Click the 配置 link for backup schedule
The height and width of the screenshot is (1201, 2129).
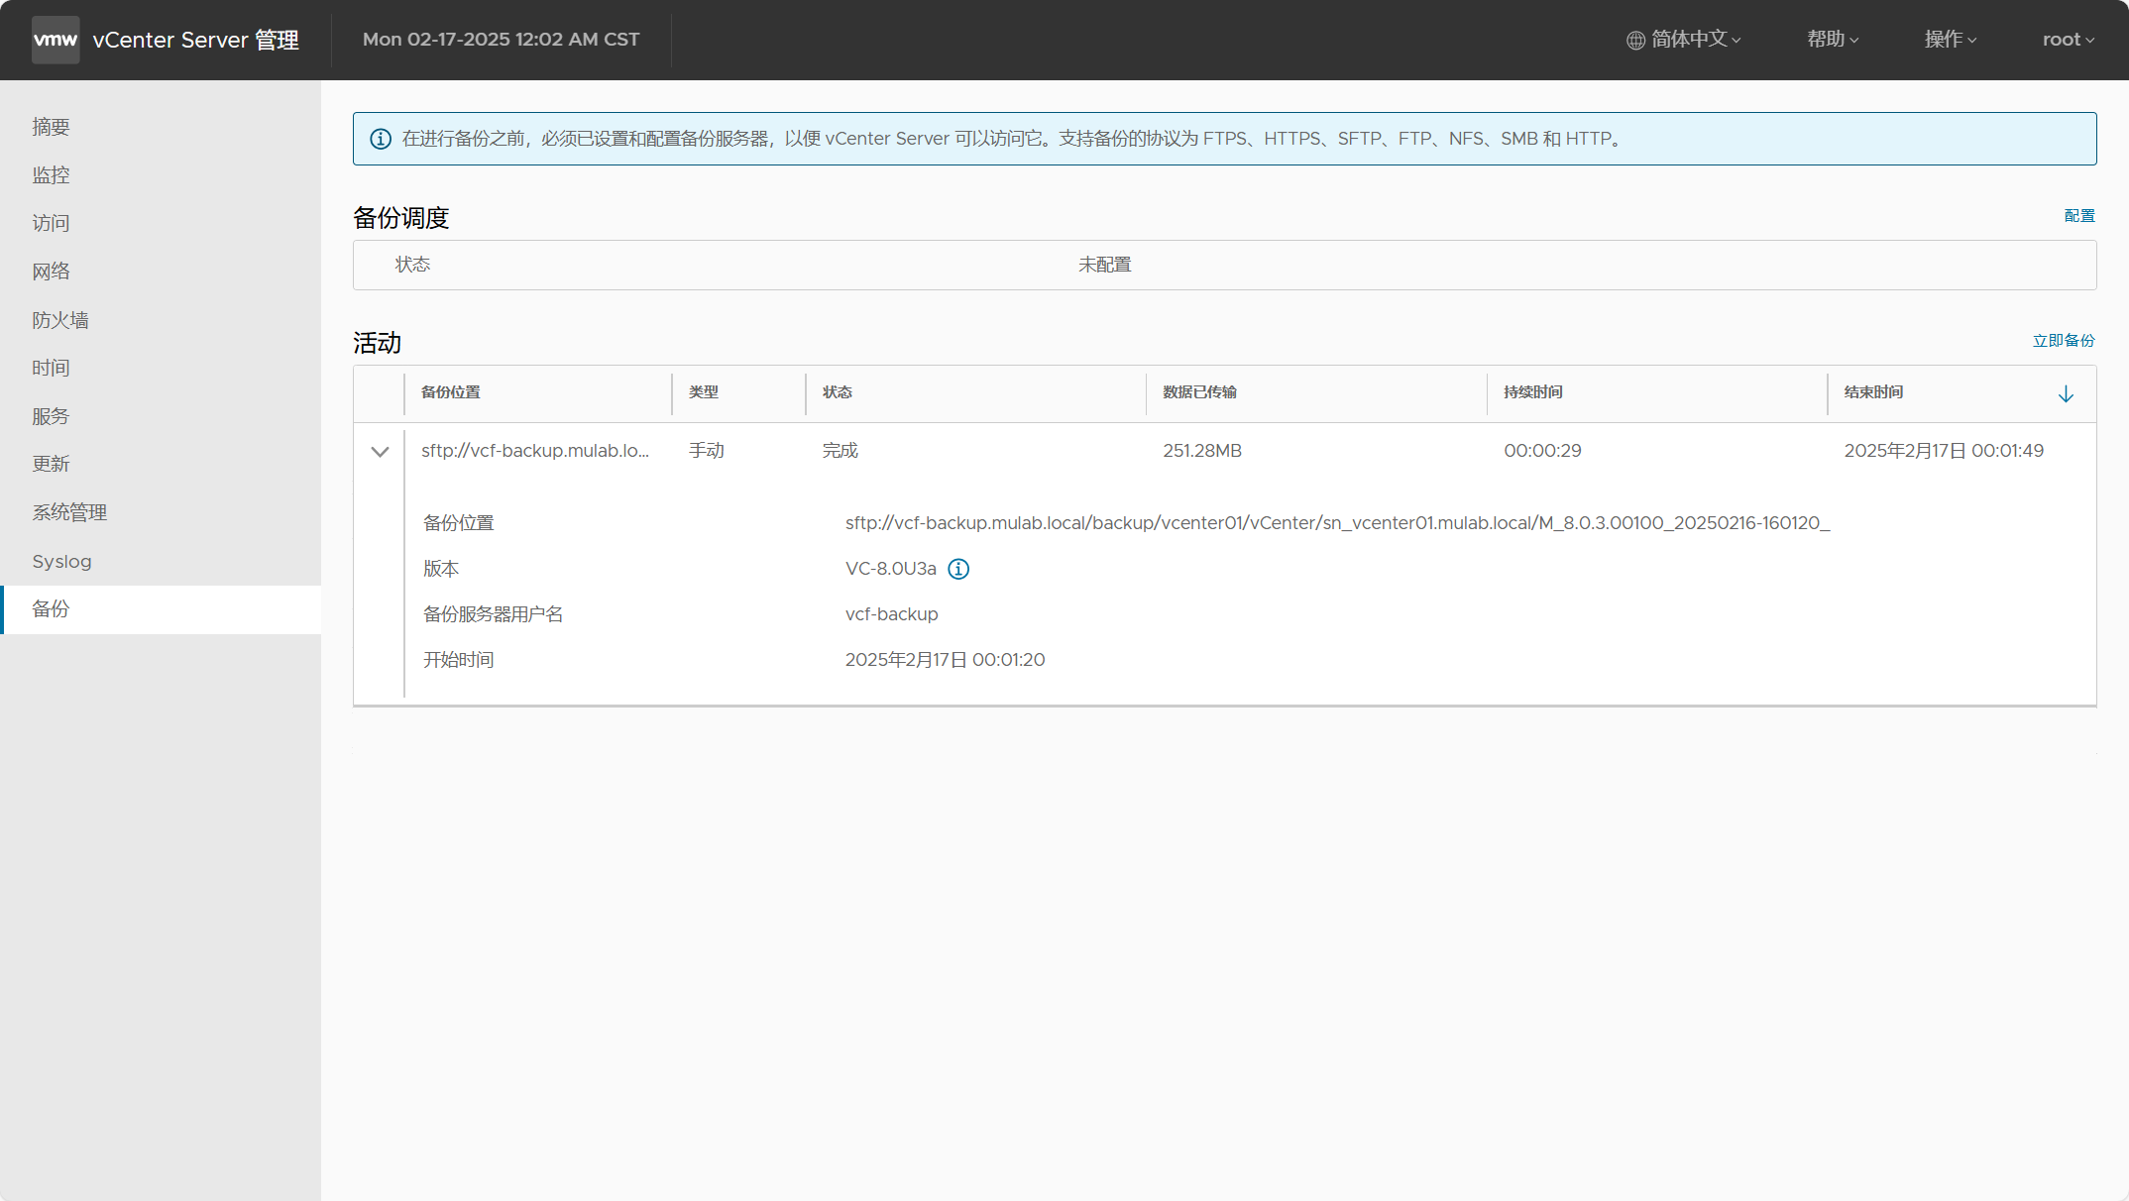pos(2078,216)
